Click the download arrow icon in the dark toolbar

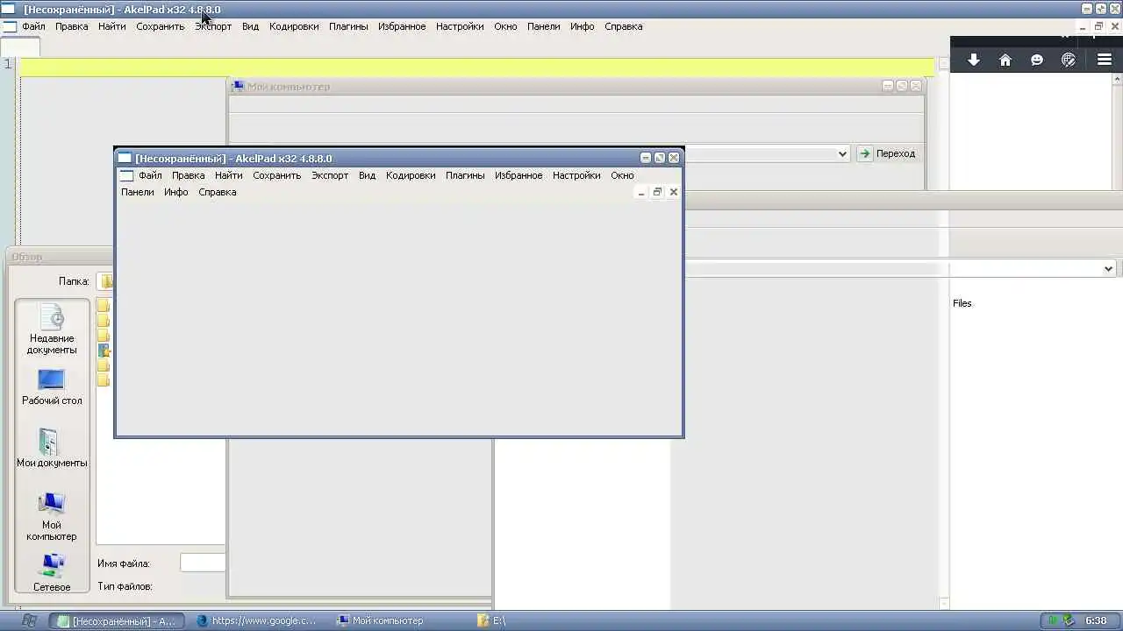click(973, 60)
